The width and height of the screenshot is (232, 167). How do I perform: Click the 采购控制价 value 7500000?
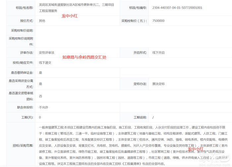pos(158,21)
